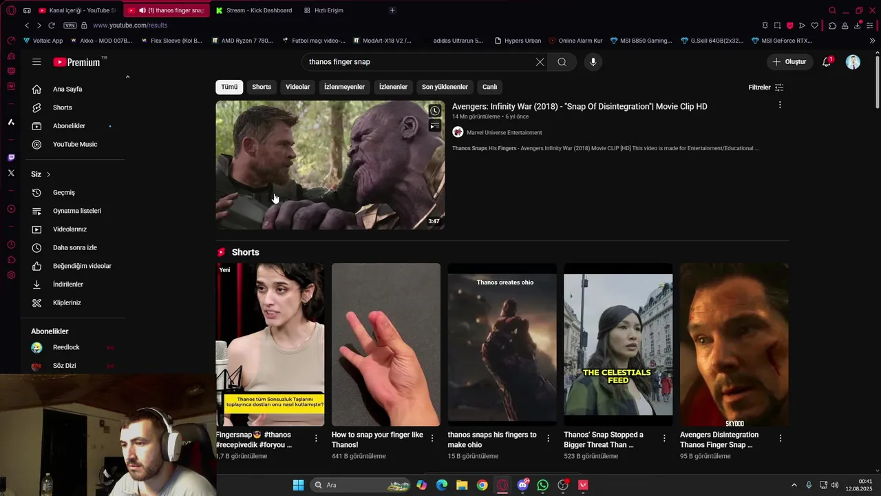Reload the page

coord(52,25)
